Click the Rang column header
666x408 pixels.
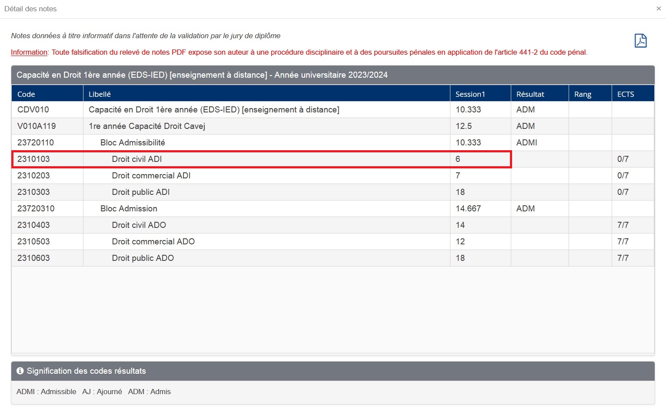583,94
